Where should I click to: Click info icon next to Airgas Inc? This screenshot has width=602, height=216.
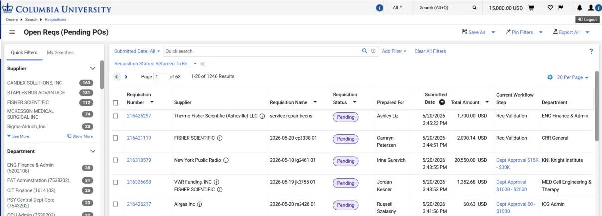(x=200, y=204)
